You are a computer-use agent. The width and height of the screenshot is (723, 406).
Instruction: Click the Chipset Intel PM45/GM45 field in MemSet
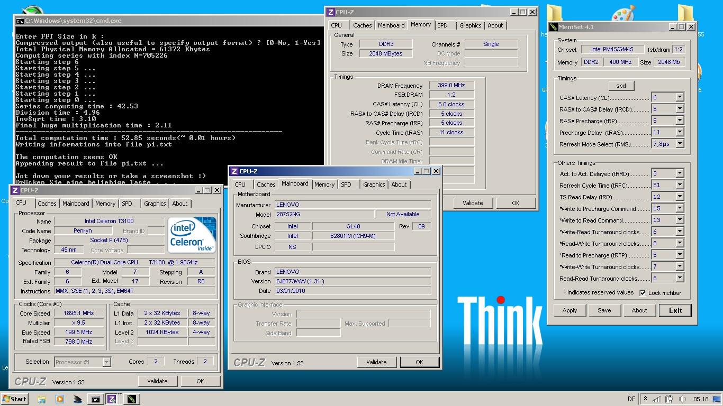pyautogui.click(x=612, y=50)
